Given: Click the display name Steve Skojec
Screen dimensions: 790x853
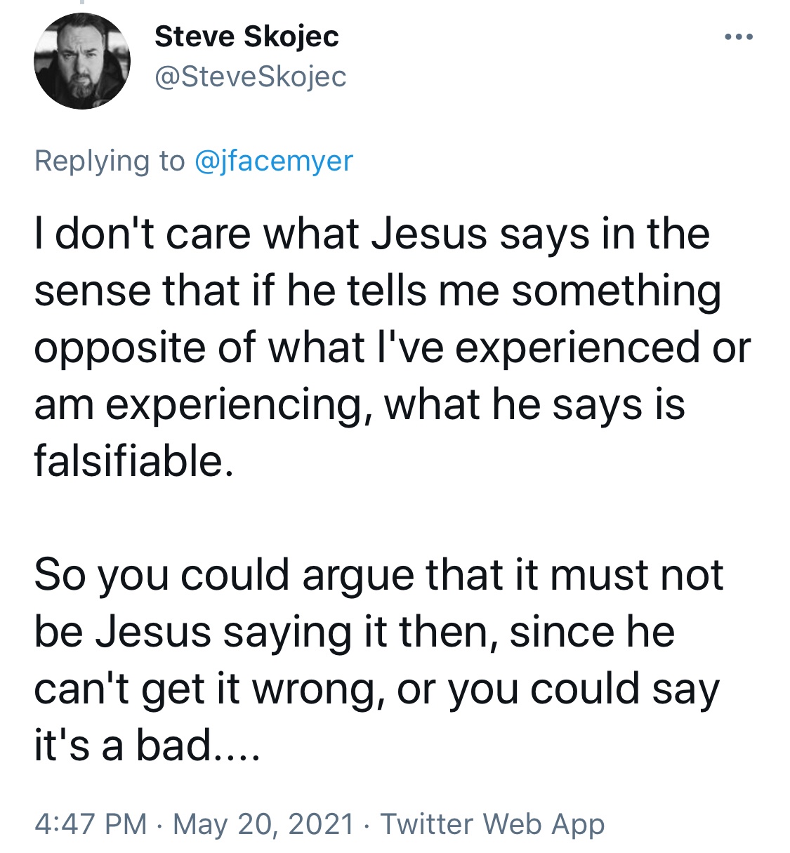Looking at the screenshot, I should tap(246, 37).
